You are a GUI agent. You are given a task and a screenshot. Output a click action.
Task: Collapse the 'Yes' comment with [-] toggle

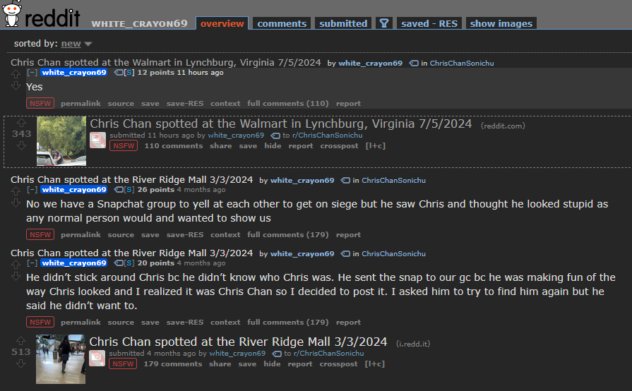point(32,73)
